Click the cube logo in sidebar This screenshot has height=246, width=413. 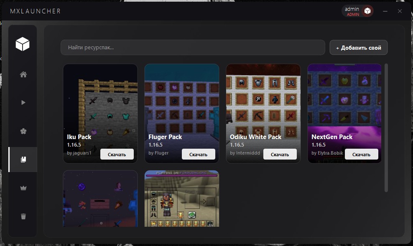tap(23, 44)
